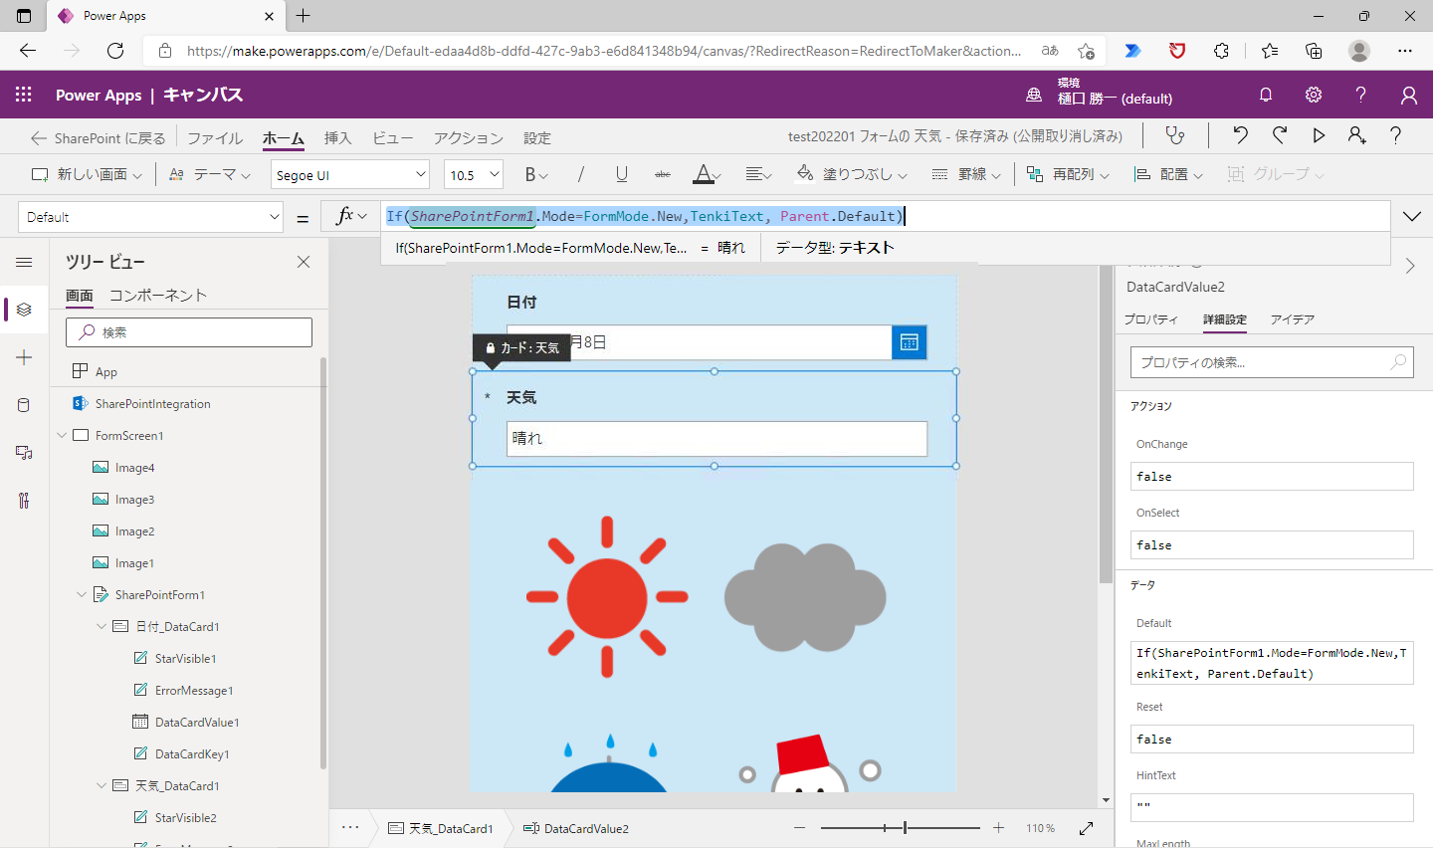The width and height of the screenshot is (1433, 848).
Task: Open the breadcrumb ellipsis menu
Action: (x=350, y=827)
